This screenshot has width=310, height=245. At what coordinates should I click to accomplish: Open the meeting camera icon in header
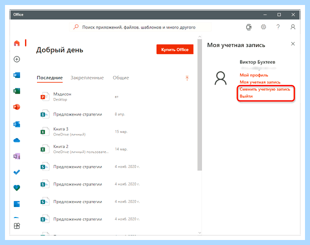[248, 27]
